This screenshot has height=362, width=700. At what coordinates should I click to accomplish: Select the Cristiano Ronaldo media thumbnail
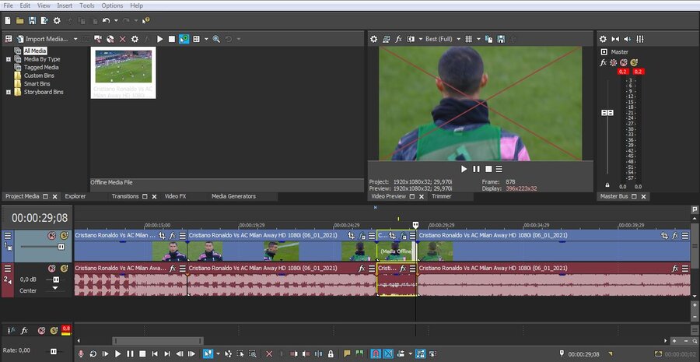[x=123, y=72]
